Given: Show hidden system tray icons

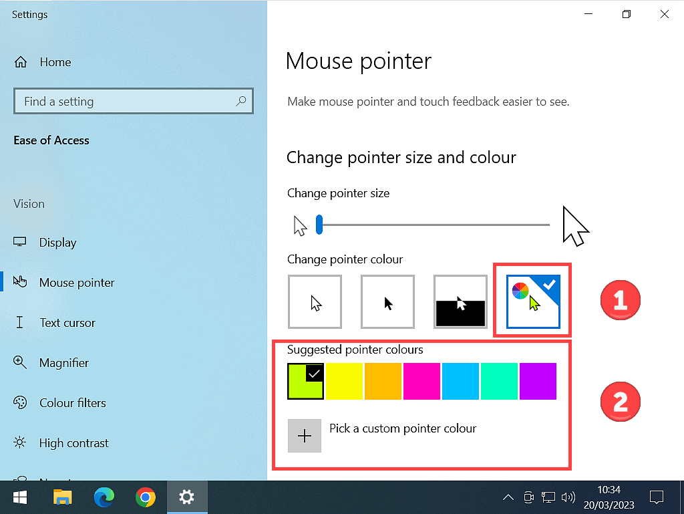Looking at the screenshot, I should point(508,497).
